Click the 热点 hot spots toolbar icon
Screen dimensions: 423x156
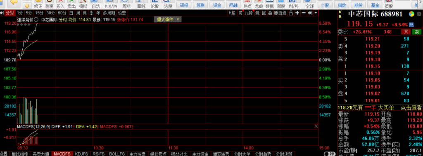click(247, 2)
